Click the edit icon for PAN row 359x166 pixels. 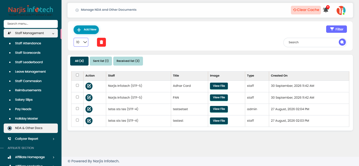pyautogui.click(x=89, y=98)
